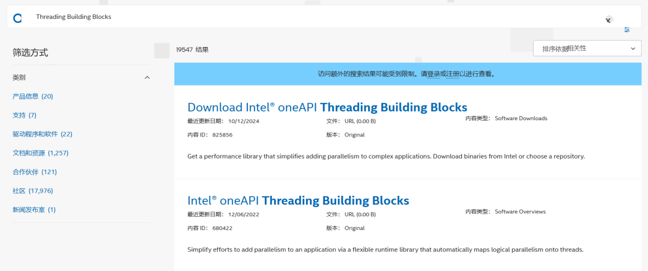This screenshot has width=648, height=271.
Task: Click the 登录 link in the blue banner
Action: tap(433, 74)
